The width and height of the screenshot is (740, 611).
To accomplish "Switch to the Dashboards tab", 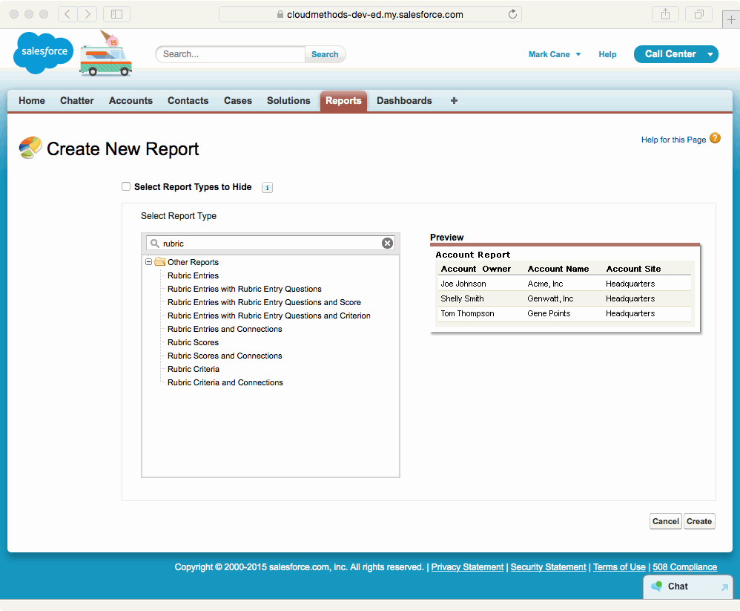I will click(x=404, y=101).
